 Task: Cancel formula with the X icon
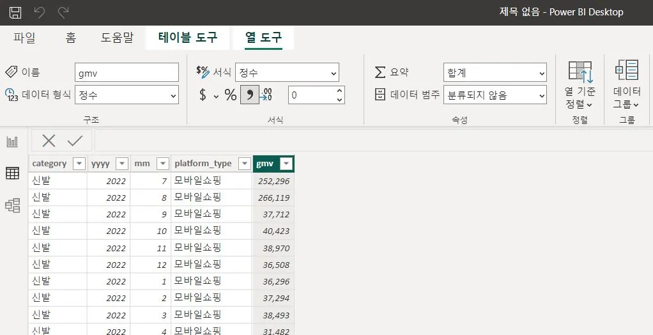pyautogui.click(x=49, y=141)
